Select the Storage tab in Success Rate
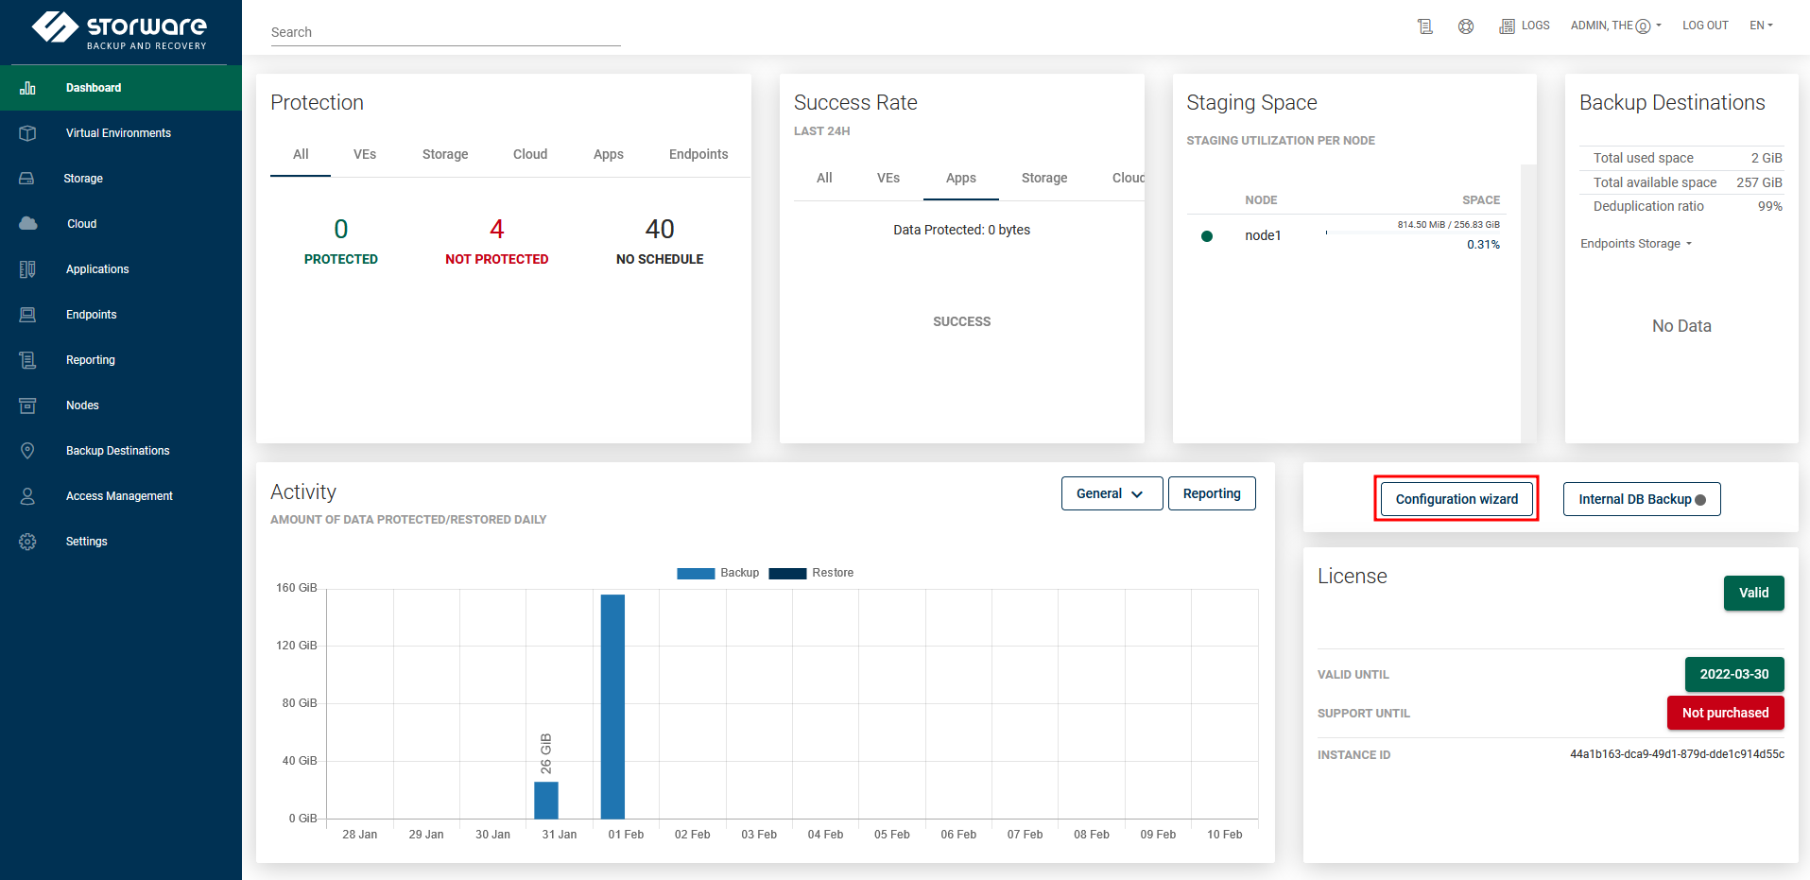This screenshot has width=1810, height=880. pos(1043,178)
